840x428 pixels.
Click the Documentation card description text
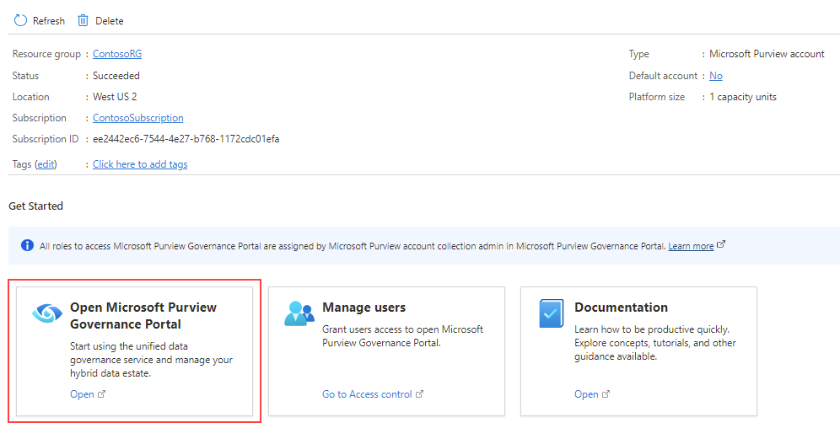655,343
